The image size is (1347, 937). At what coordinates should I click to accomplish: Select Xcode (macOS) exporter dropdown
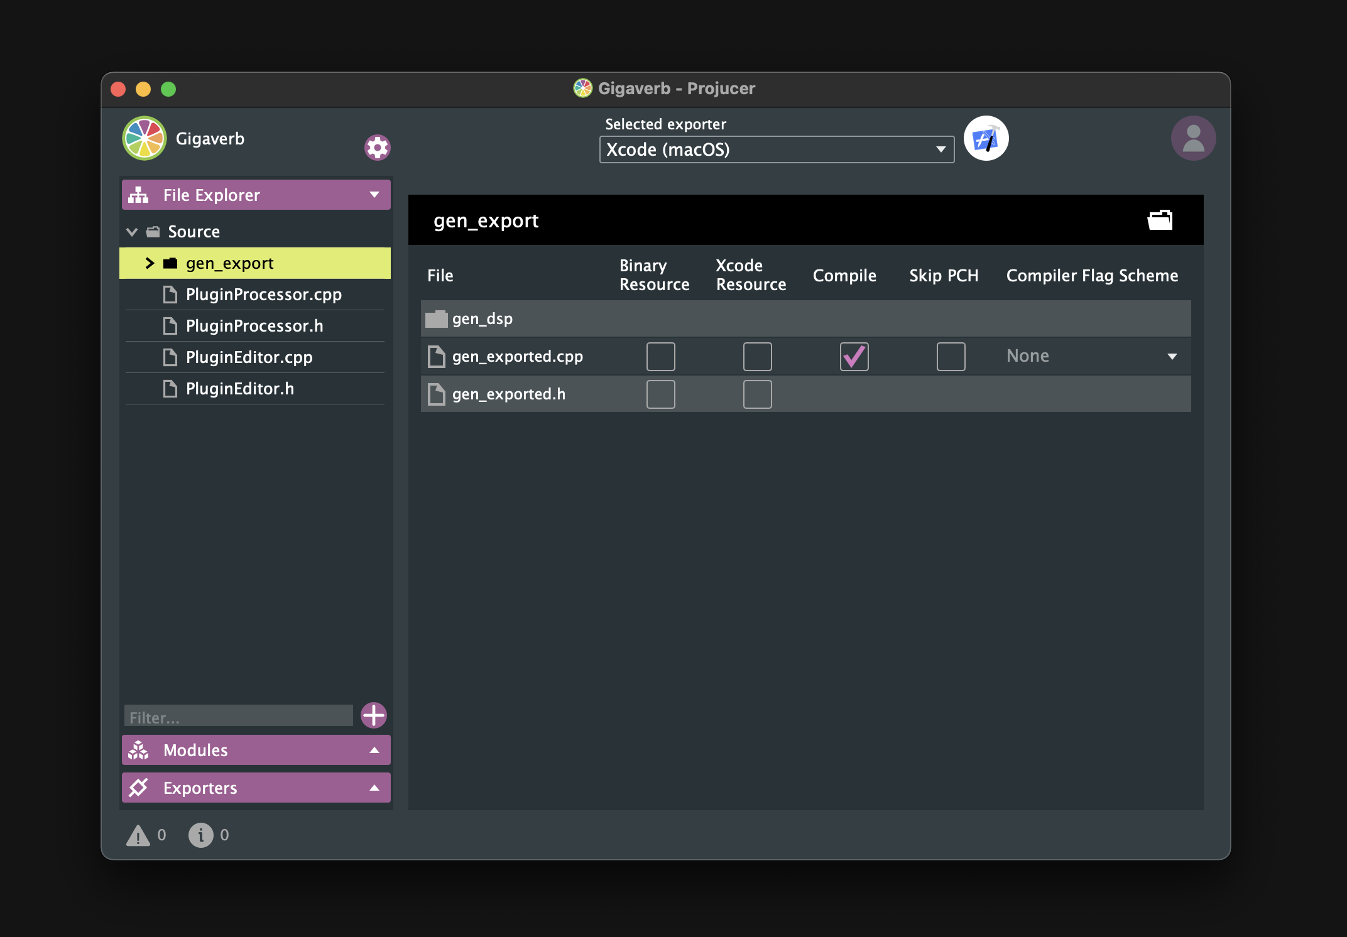click(774, 149)
